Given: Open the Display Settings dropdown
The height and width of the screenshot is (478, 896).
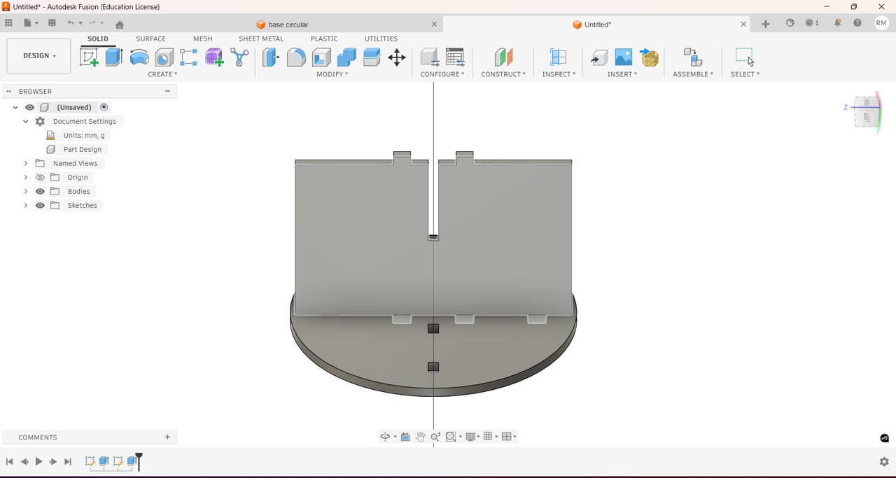Looking at the screenshot, I should click(472, 437).
